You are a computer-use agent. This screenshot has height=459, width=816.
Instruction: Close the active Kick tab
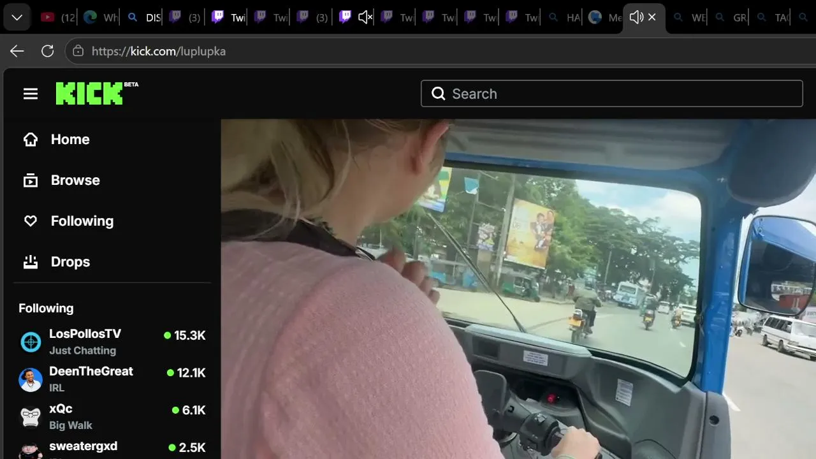(652, 17)
